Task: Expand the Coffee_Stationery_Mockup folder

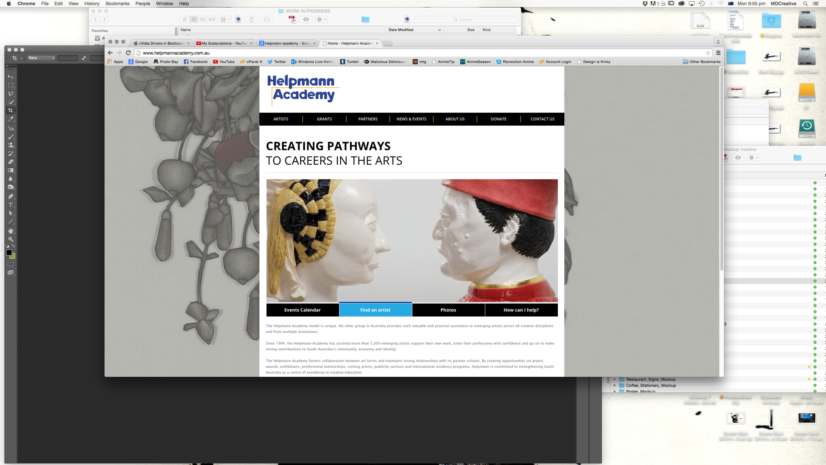Action: (x=615, y=385)
